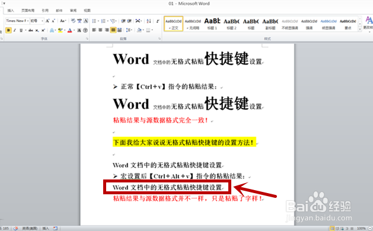Click the Text Effects icon
The height and width of the screenshot is (231, 373).
[52, 30]
